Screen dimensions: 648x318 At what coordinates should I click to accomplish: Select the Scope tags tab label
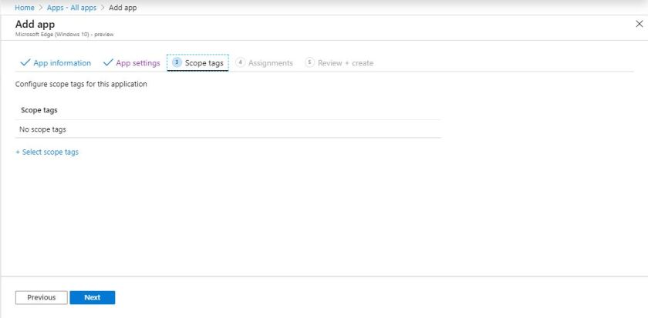click(204, 63)
